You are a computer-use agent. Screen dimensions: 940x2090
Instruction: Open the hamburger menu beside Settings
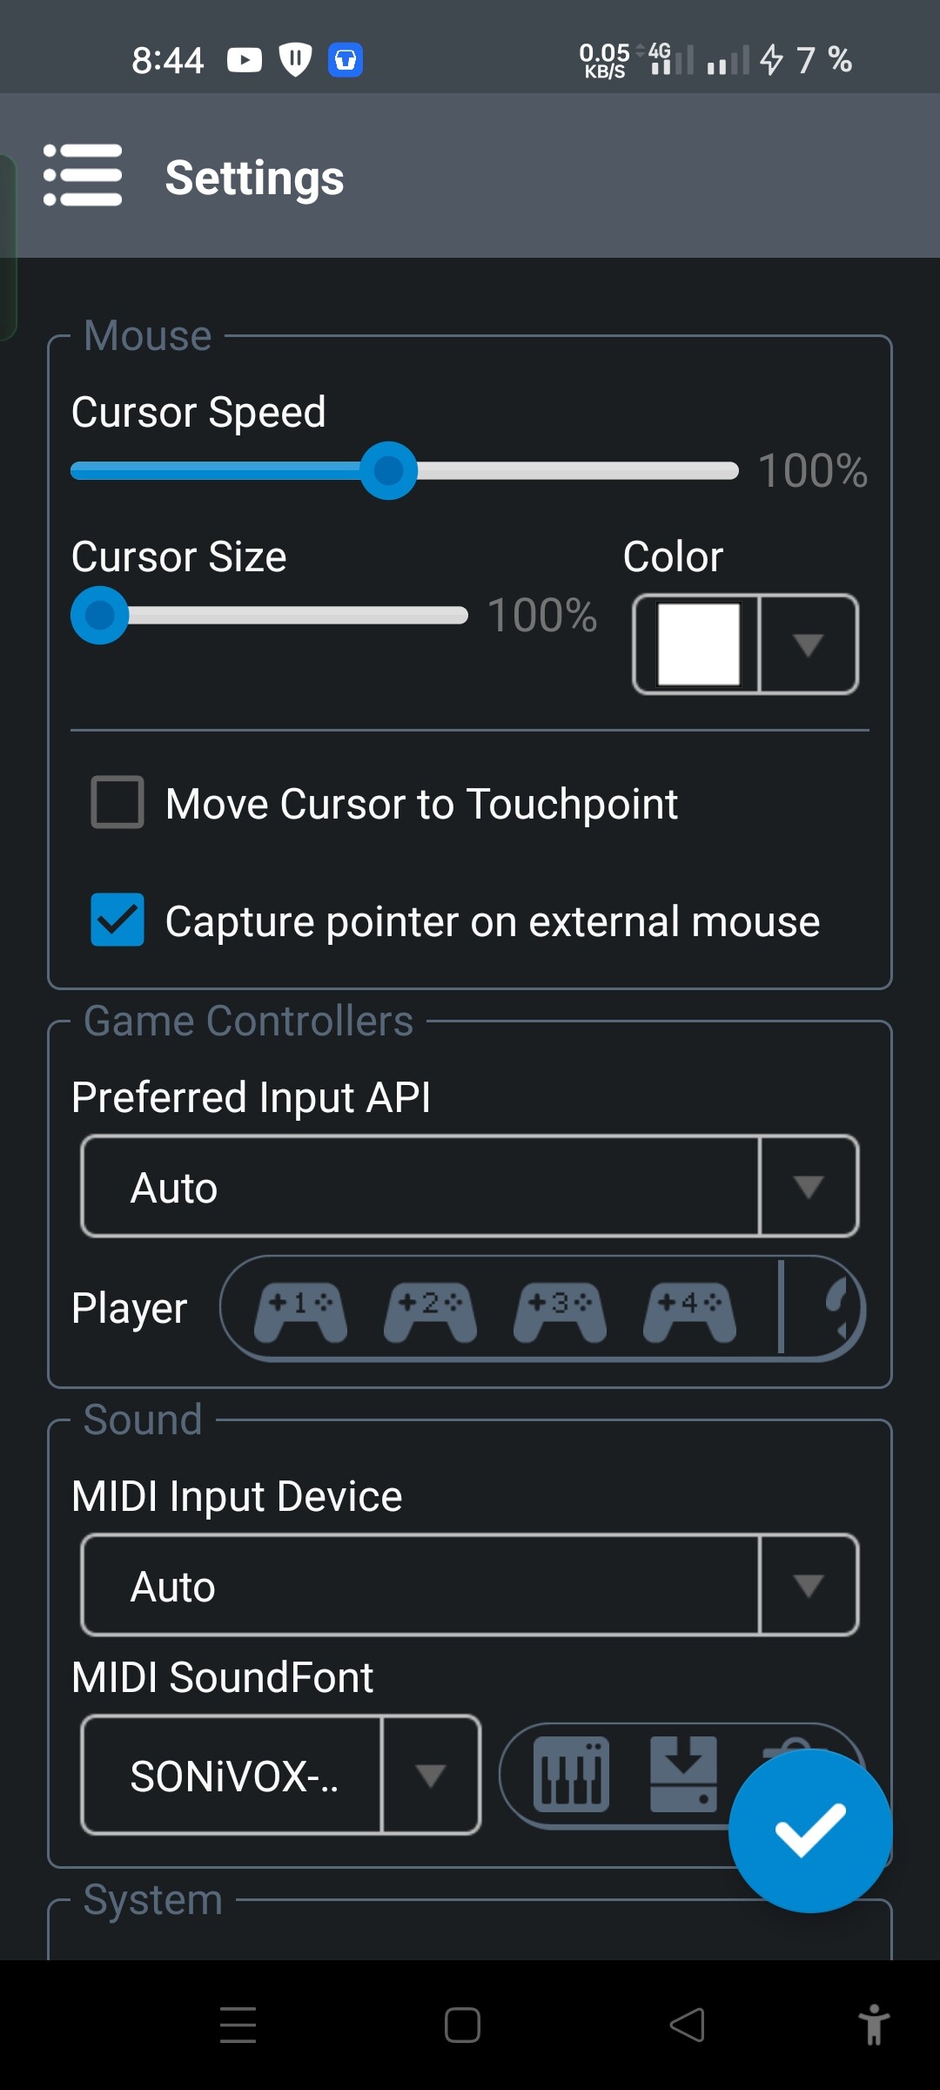(x=83, y=176)
